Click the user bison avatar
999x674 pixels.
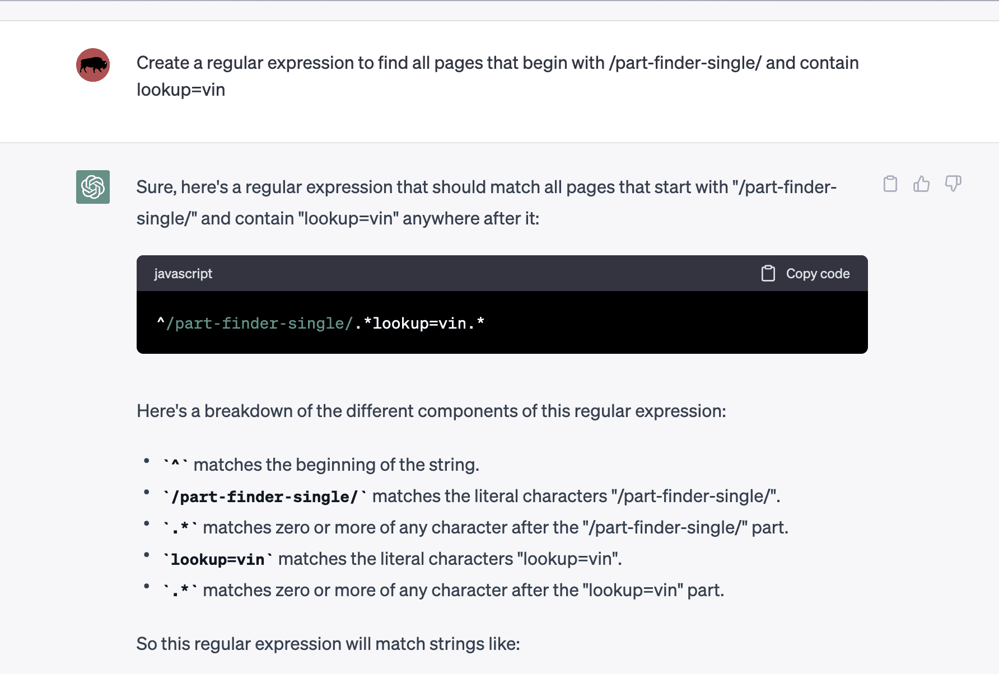(x=93, y=65)
